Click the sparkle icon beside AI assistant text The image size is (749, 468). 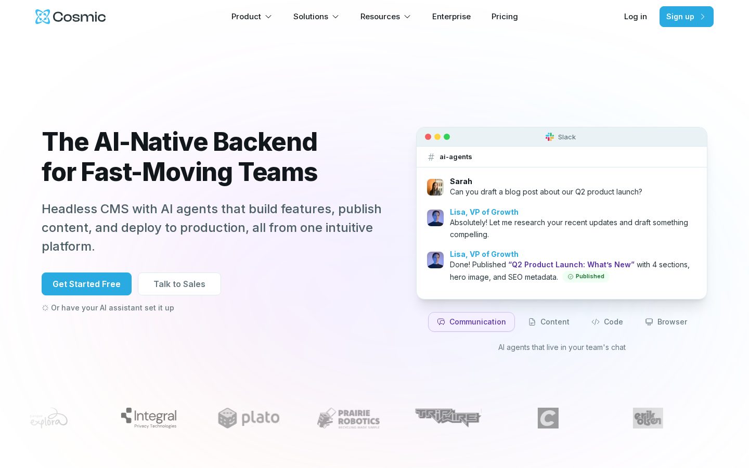pyautogui.click(x=45, y=308)
